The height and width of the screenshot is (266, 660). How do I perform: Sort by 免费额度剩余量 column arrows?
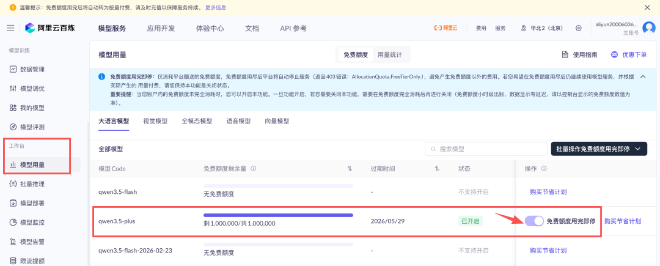click(350, 169)
